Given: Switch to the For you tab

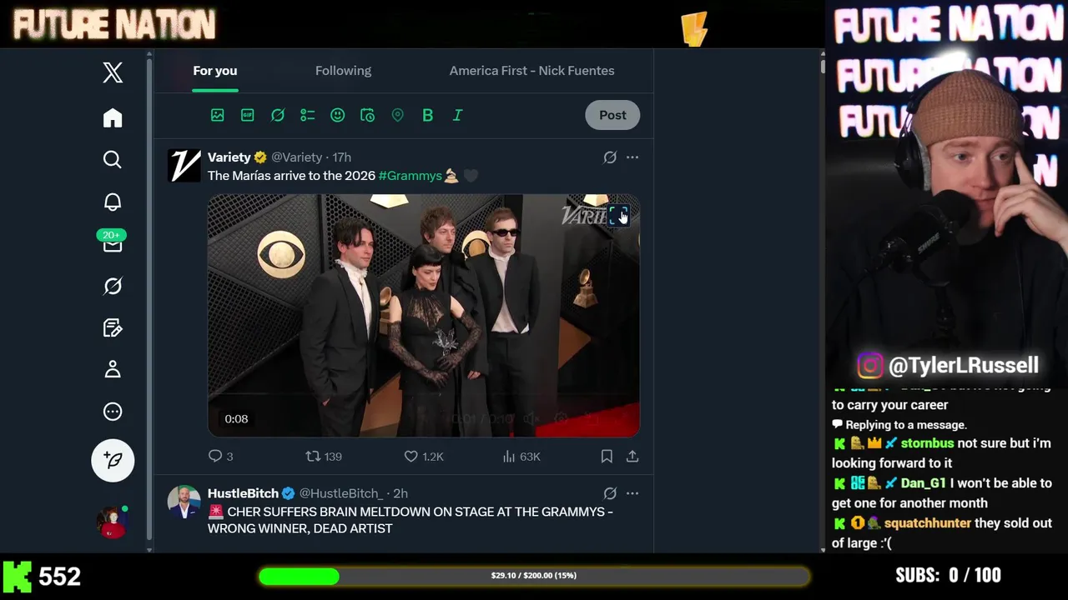Looking at the screenshot, I should tap(215, 71).
